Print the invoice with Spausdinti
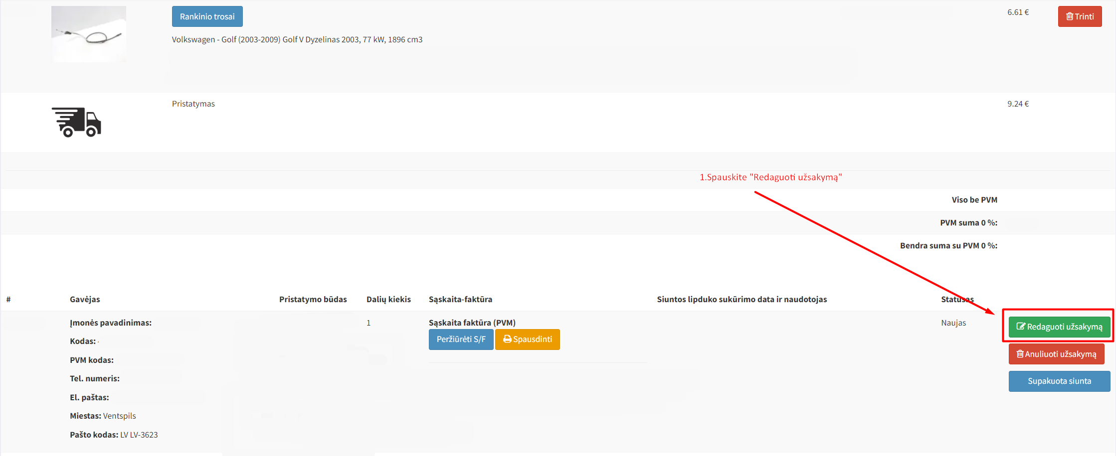Screen dimensions: 1116x456 (x=528, y=340)
